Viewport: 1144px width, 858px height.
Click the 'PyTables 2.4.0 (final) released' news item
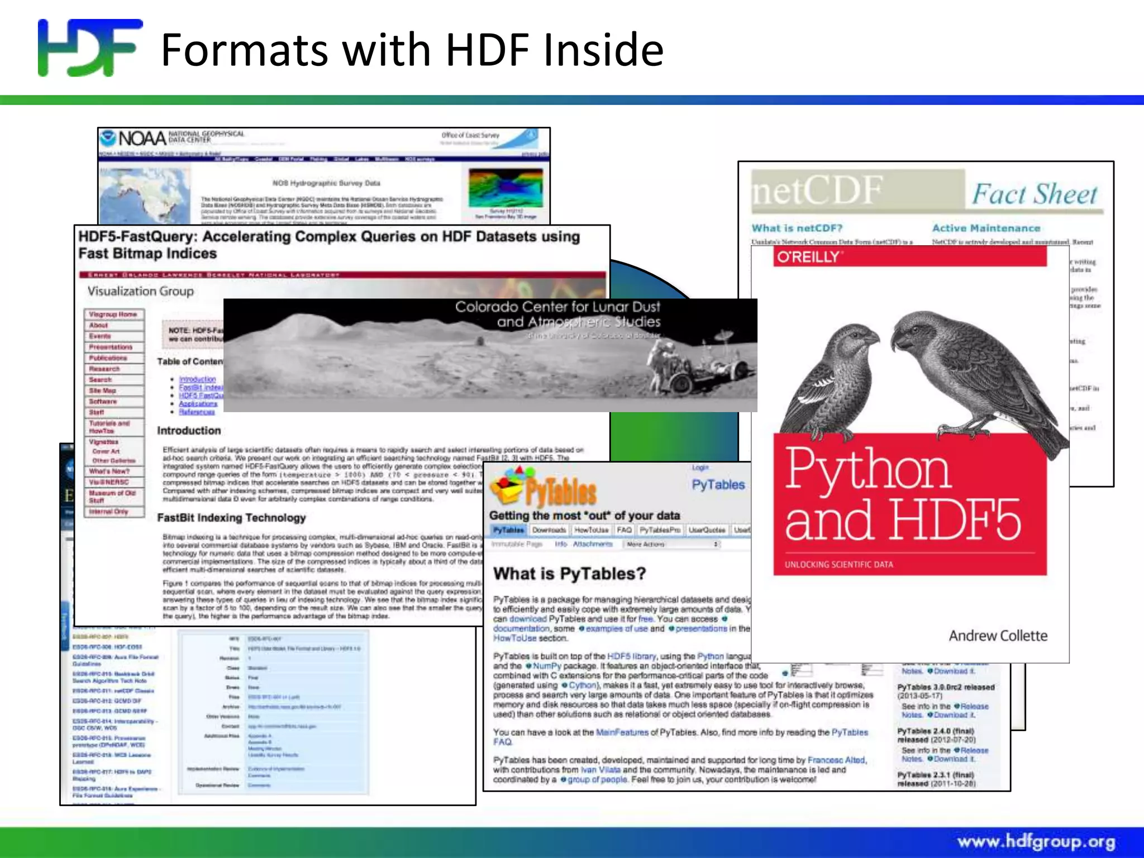click(936, 735)
